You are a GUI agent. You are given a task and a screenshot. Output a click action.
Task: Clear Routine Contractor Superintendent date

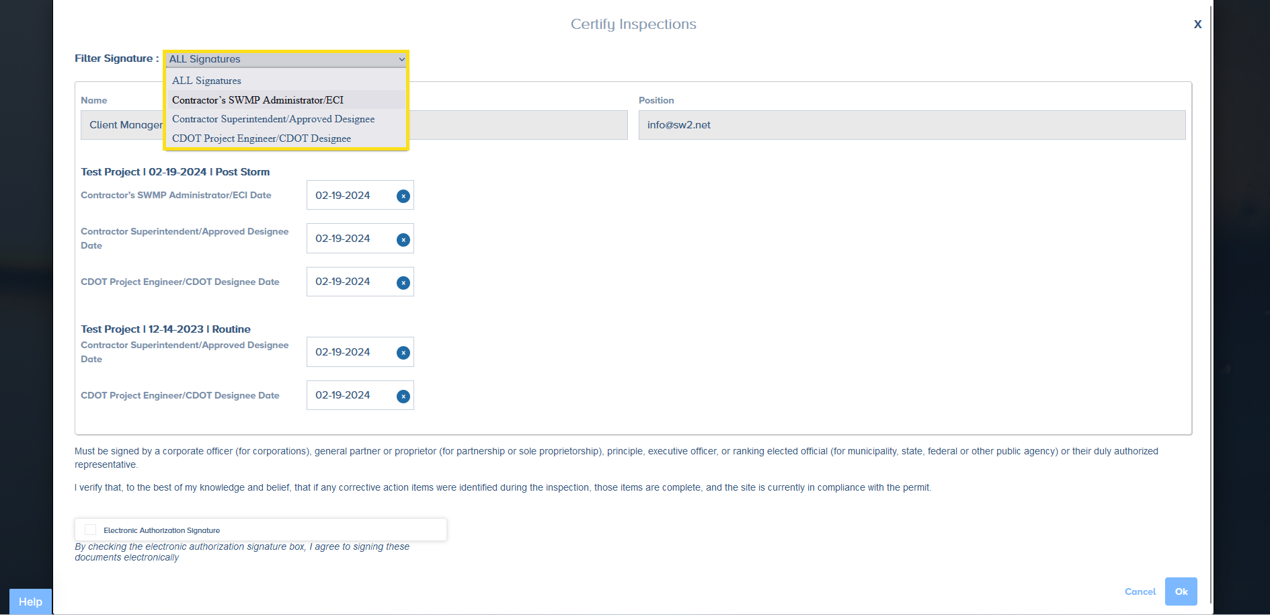click(x=403, y=353)
